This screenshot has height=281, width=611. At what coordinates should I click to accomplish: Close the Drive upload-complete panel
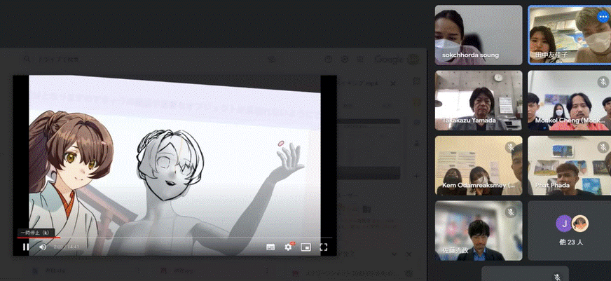click(409, 254)
